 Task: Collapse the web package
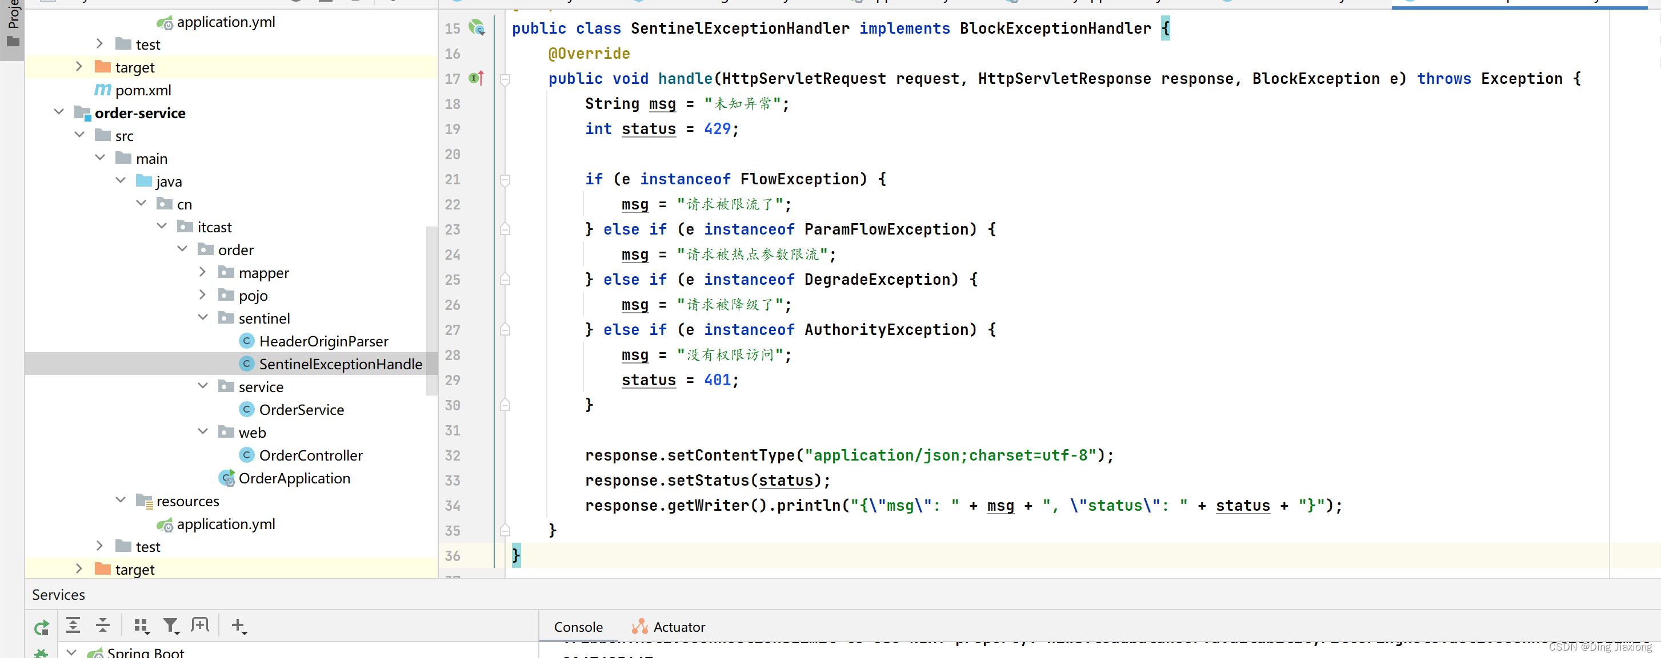click(x=203, y=431)
